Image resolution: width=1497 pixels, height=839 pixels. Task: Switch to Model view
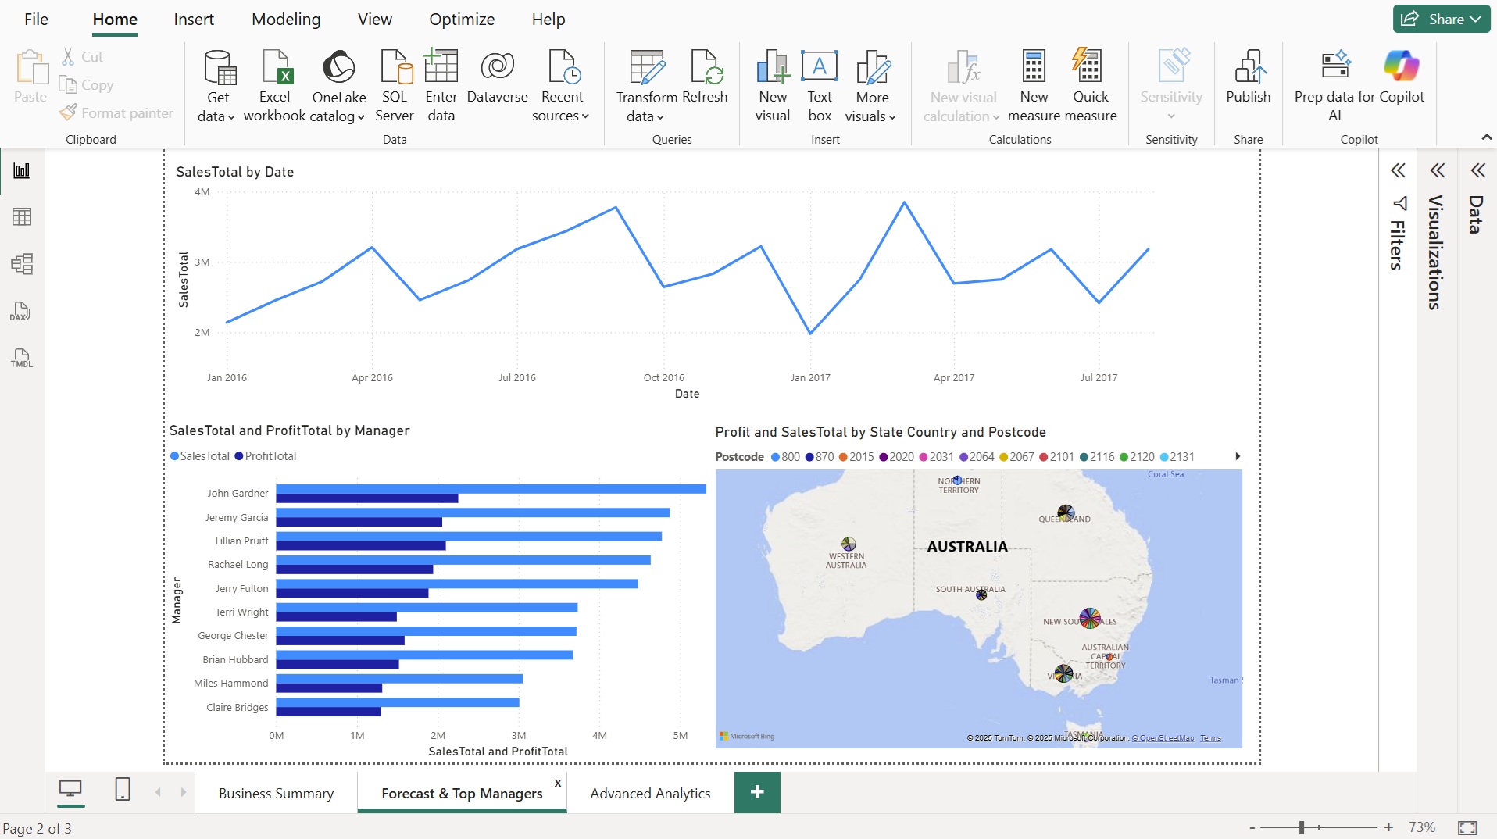pos(21,264)
